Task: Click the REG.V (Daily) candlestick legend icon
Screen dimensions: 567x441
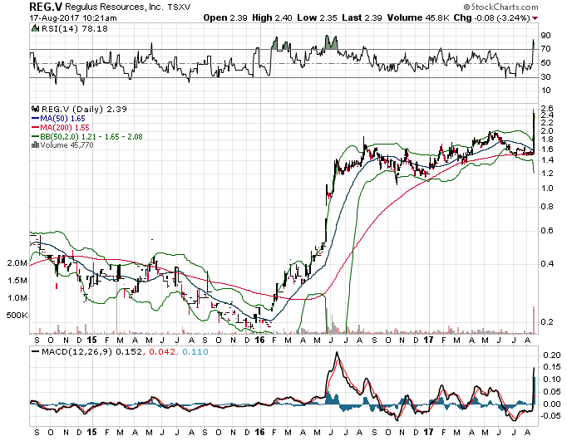Action: coord(35,108)
